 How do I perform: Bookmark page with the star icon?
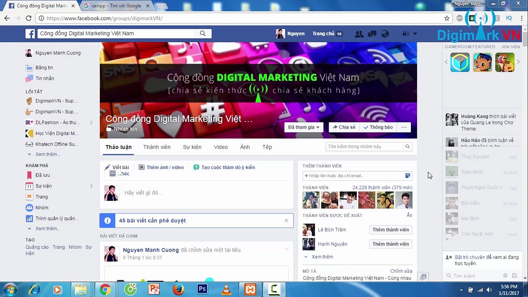click(447, 18)
